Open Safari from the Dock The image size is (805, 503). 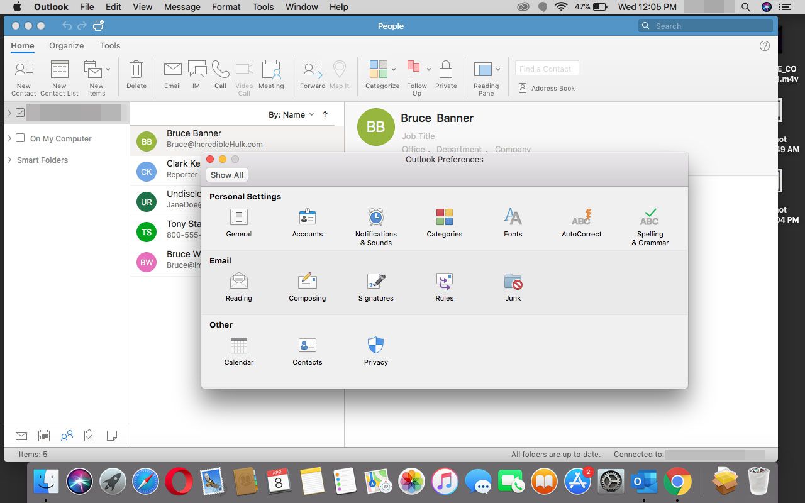[145, 482]
